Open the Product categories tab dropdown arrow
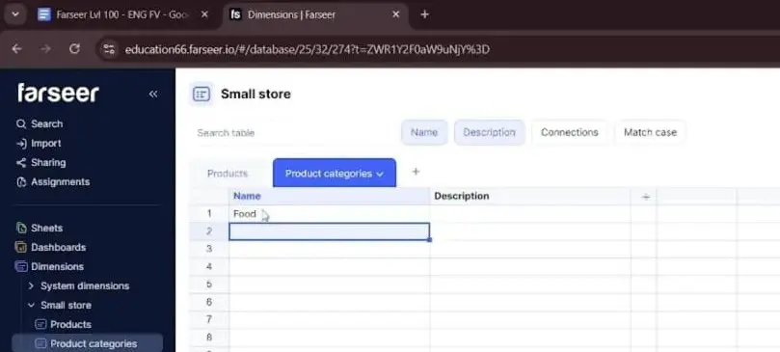This screenshot has height=352, width=780. tap(380, 175)
